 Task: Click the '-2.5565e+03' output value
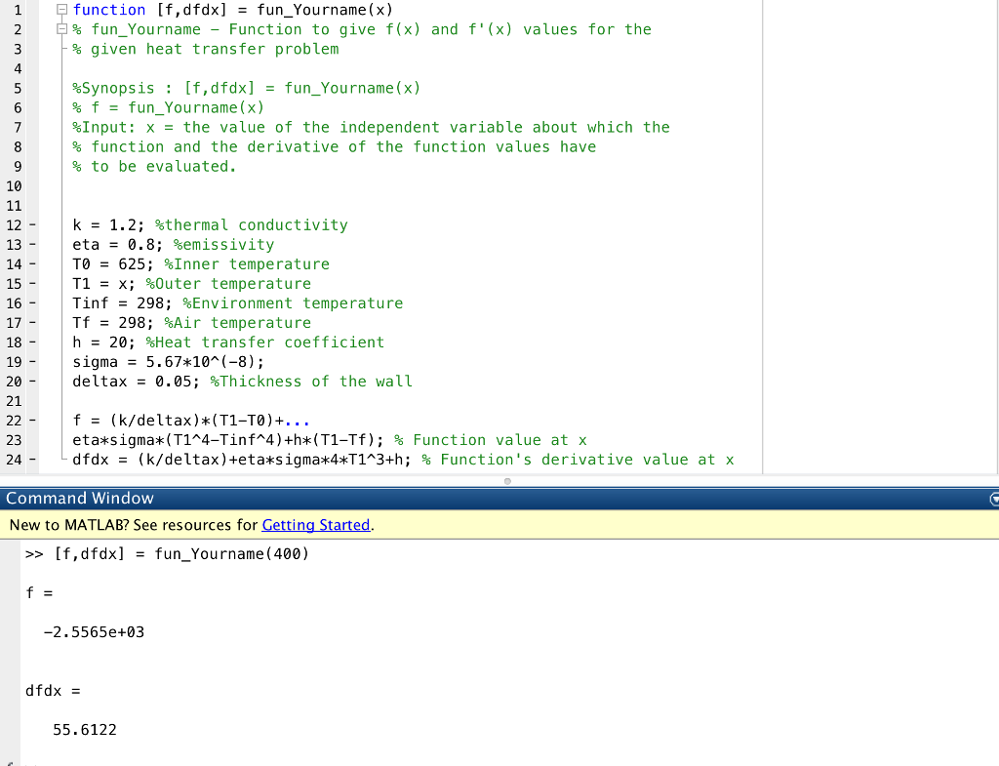point(94,632)
